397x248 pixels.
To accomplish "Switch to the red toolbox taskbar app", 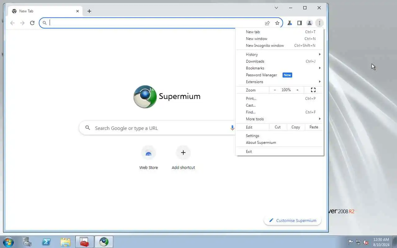I will pos(84,242).
